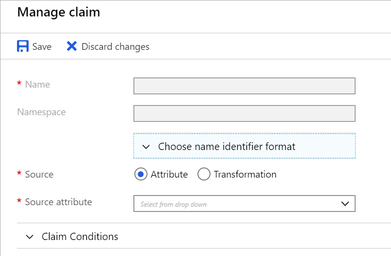Click the Save floppy disk icon
The image size is (391, 256).
23,46
